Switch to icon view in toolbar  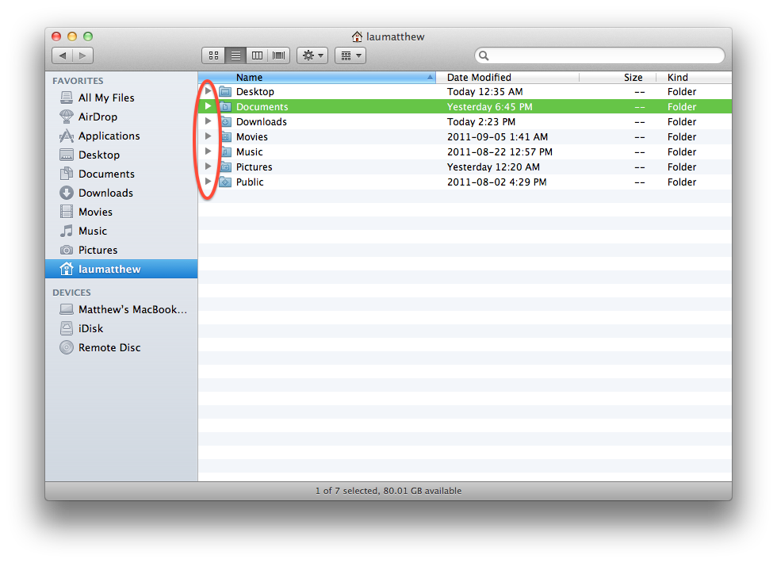pos(213,56)
